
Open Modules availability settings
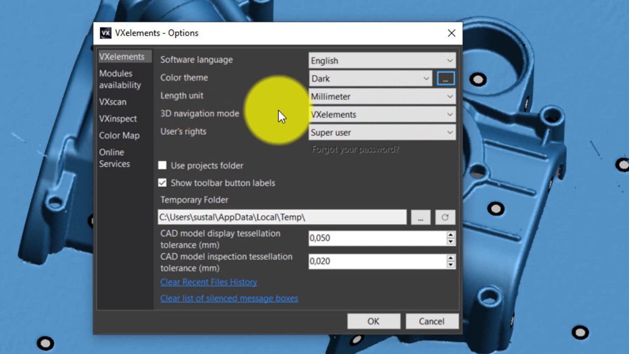click(119, 79)
